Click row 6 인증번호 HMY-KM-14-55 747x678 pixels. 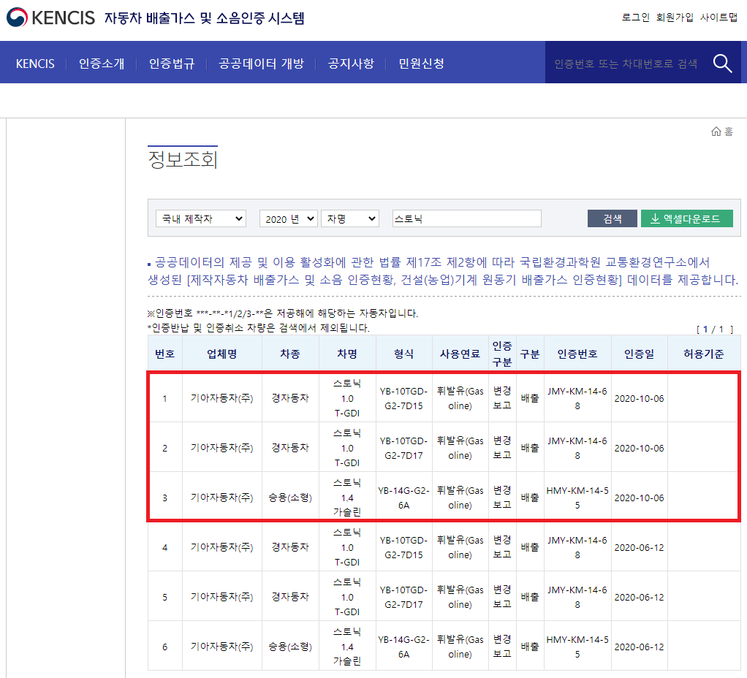click(577, 647)
